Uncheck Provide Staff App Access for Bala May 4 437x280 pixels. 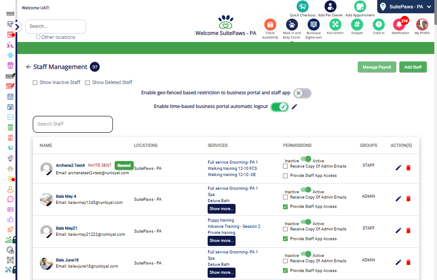(x=286, y=207)
